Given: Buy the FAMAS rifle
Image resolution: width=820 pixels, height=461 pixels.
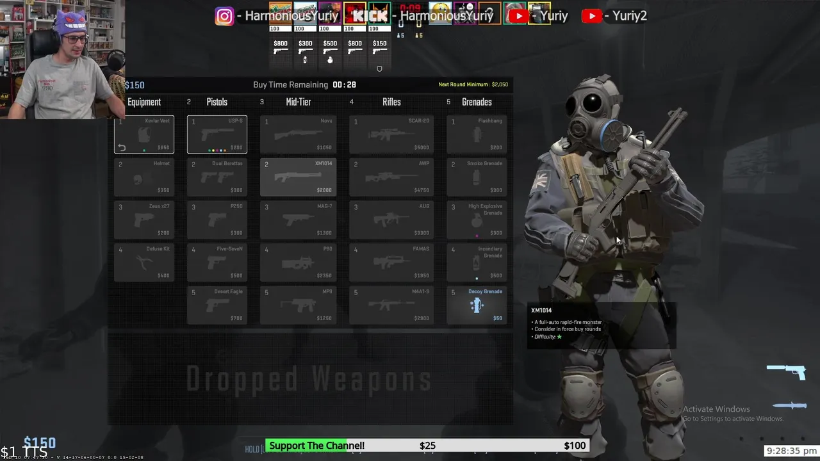Looking at the screenshot, I should [x=391, y=263].
